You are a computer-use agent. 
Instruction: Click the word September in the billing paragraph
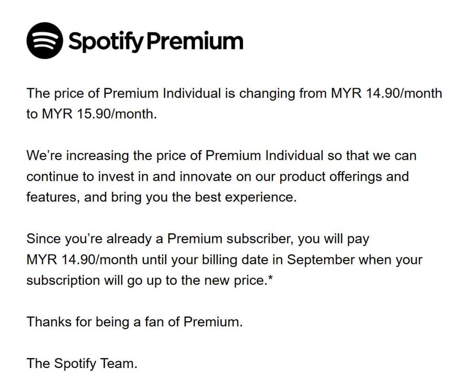321,260
